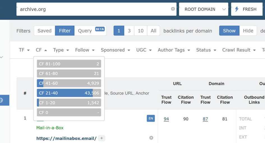Open the https://mailinabox.email/ link
Viewport: 265px width, 143px height.
(x=66, y=138)
